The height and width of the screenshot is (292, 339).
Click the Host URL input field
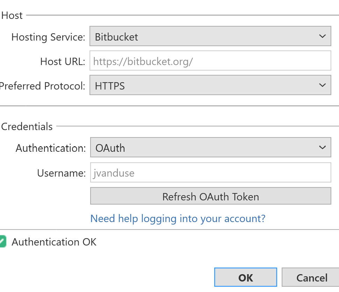210,60
